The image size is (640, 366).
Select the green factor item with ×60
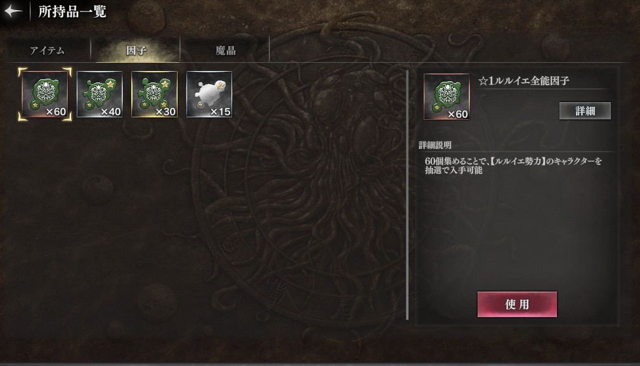[x=45, y=95]
